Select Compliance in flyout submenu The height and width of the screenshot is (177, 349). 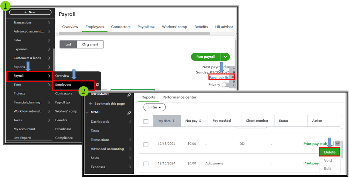pos(64,138)
